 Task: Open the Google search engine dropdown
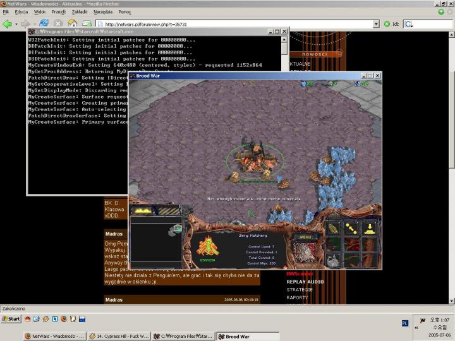pyautogui.click(x=408, y=25)
